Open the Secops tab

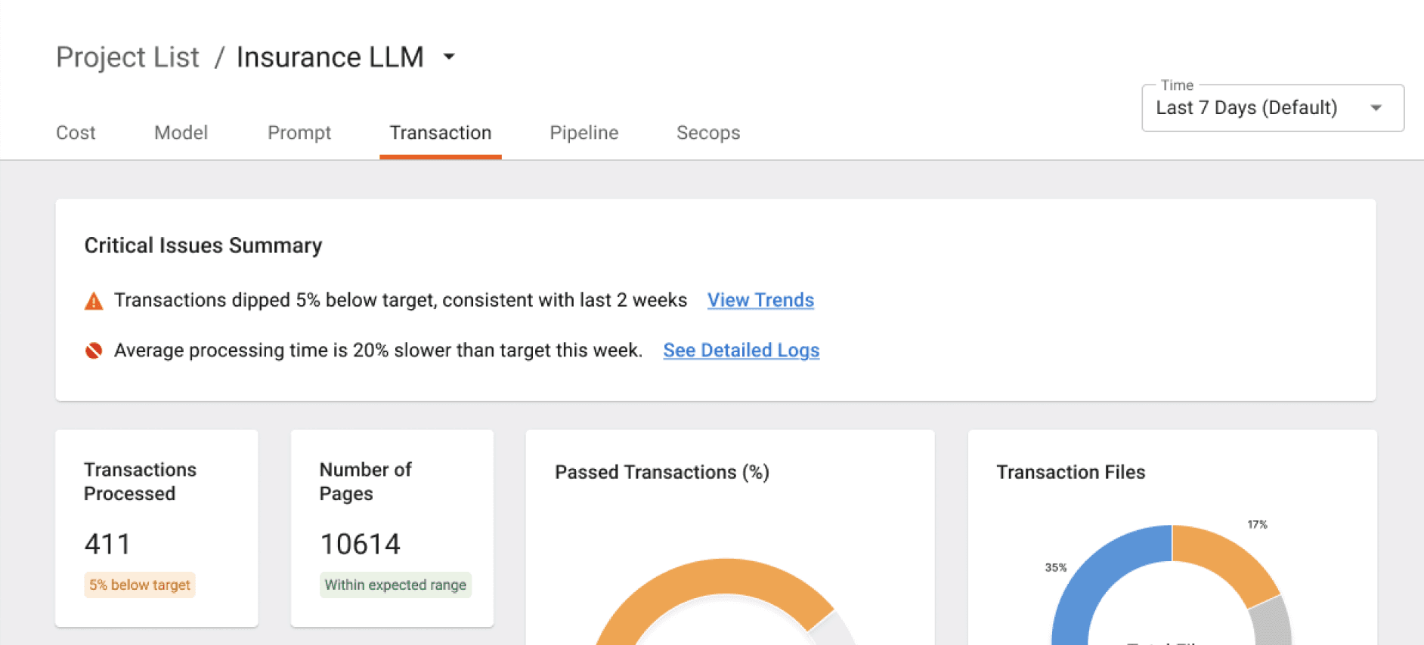click(x=708, y=133)
